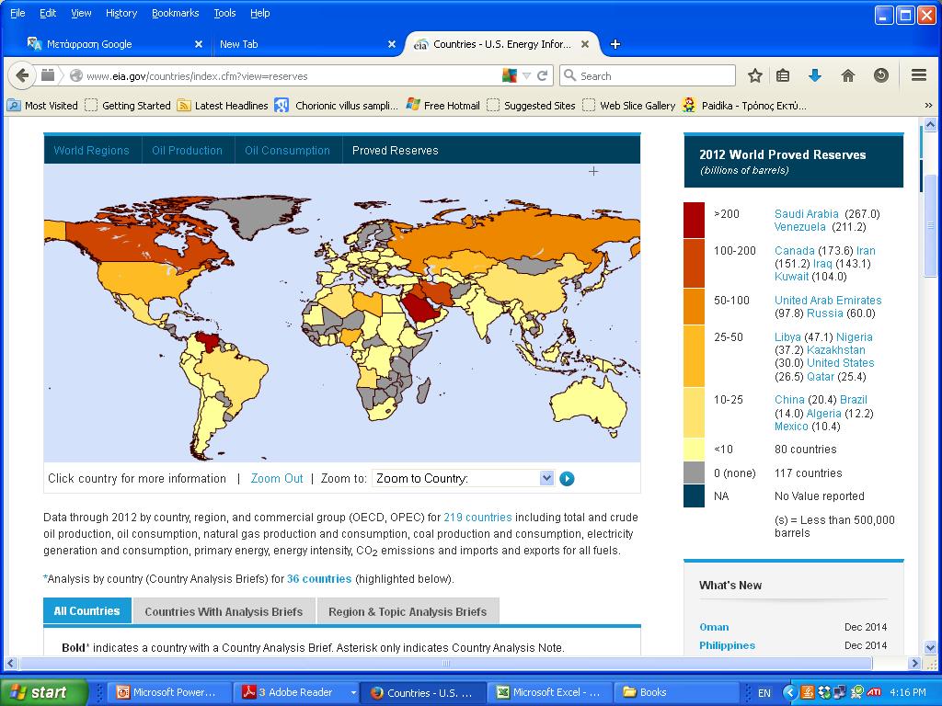Open the bookmarks list clipboard icon
Image resolution: width=942 pixels, height=706 pixels.
tap(783, 75)
